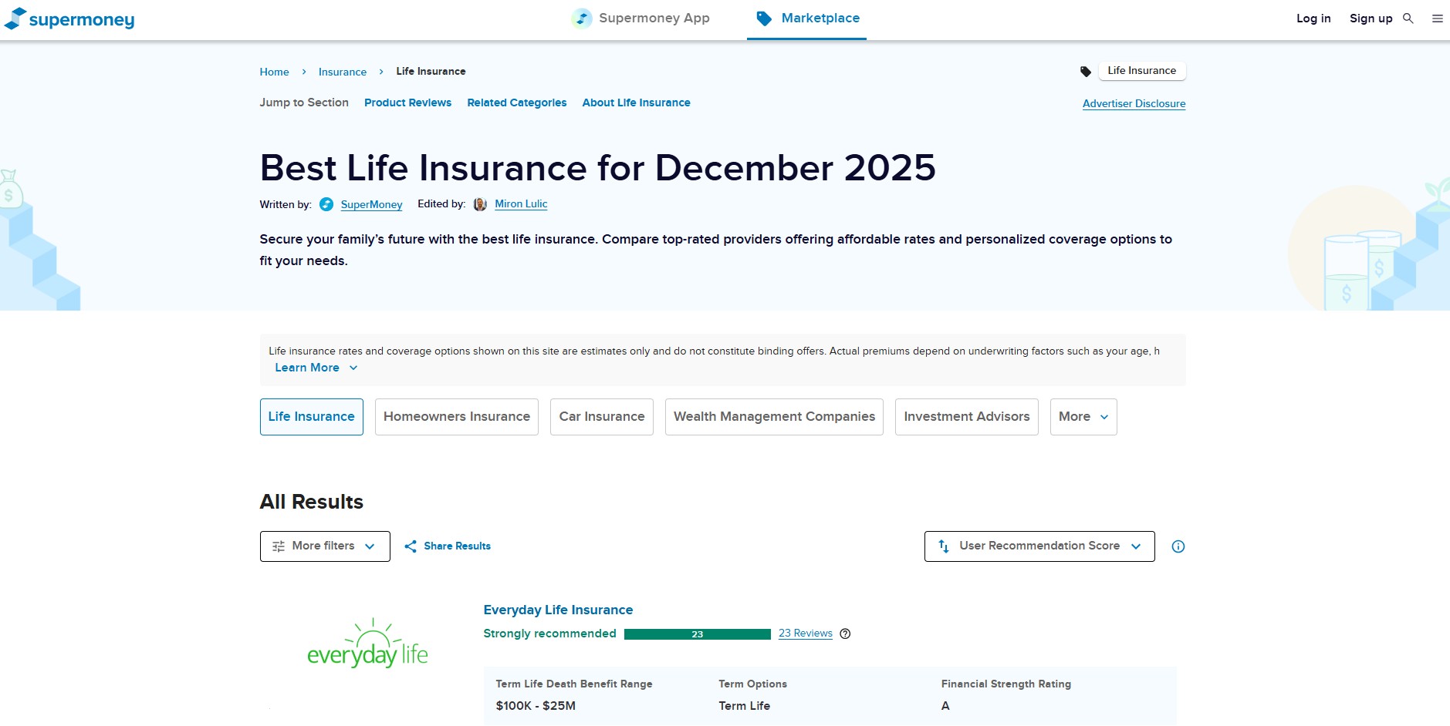Click the green recommendation score bar

coord(698,634)
